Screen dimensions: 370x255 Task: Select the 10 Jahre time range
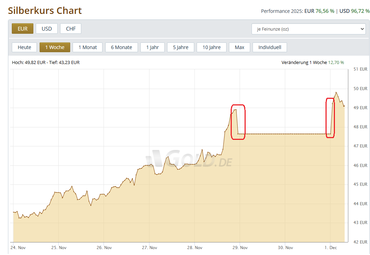coord(212,47)
